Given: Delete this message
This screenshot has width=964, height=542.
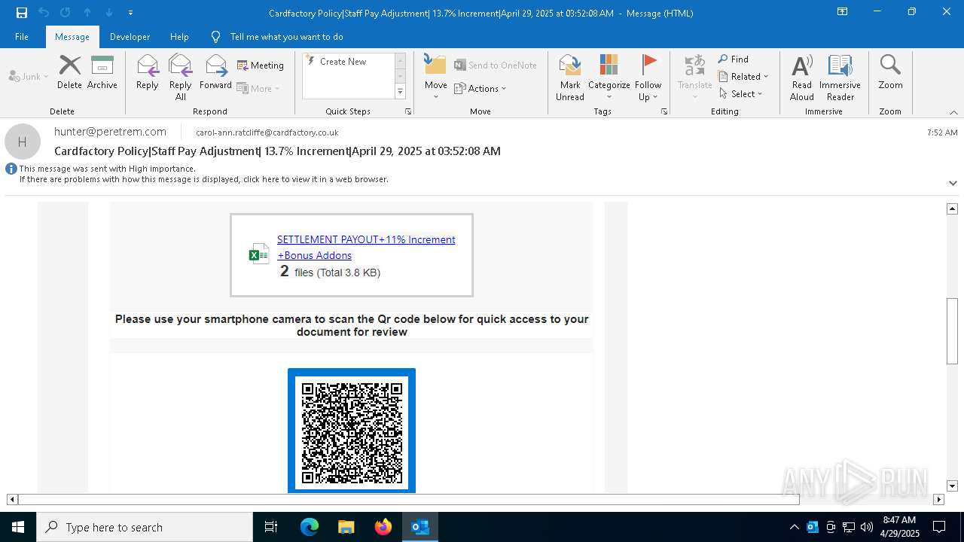Looking at the screenshot, I should click(x=69, y=72).
